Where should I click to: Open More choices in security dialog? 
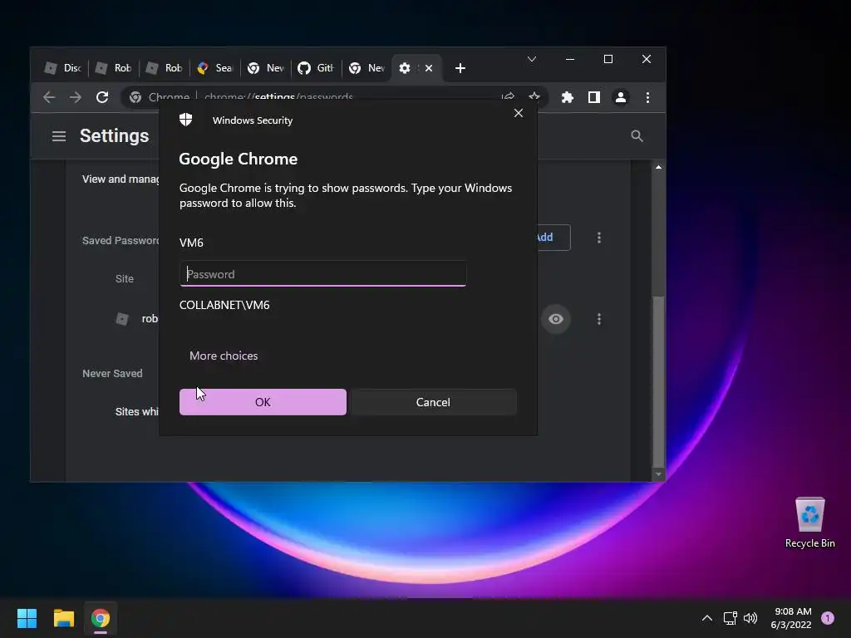pos(224,356)
